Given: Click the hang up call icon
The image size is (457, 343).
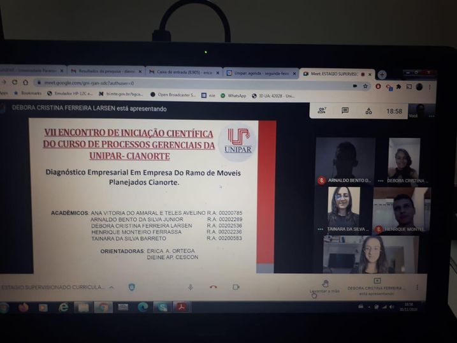Looking at the screenshot, I should click(213, 287).
